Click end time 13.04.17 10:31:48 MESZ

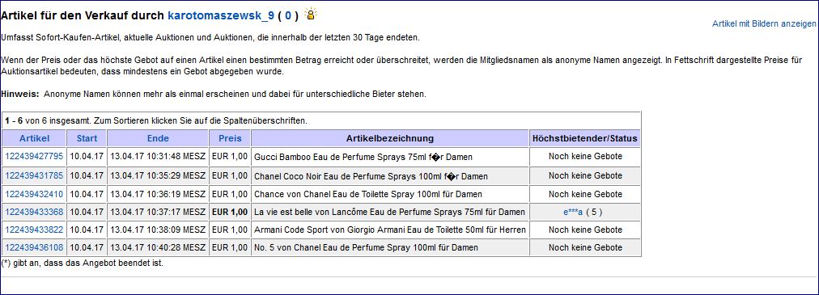point(158,156)
